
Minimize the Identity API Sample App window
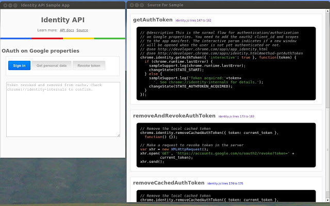[10, 5]
